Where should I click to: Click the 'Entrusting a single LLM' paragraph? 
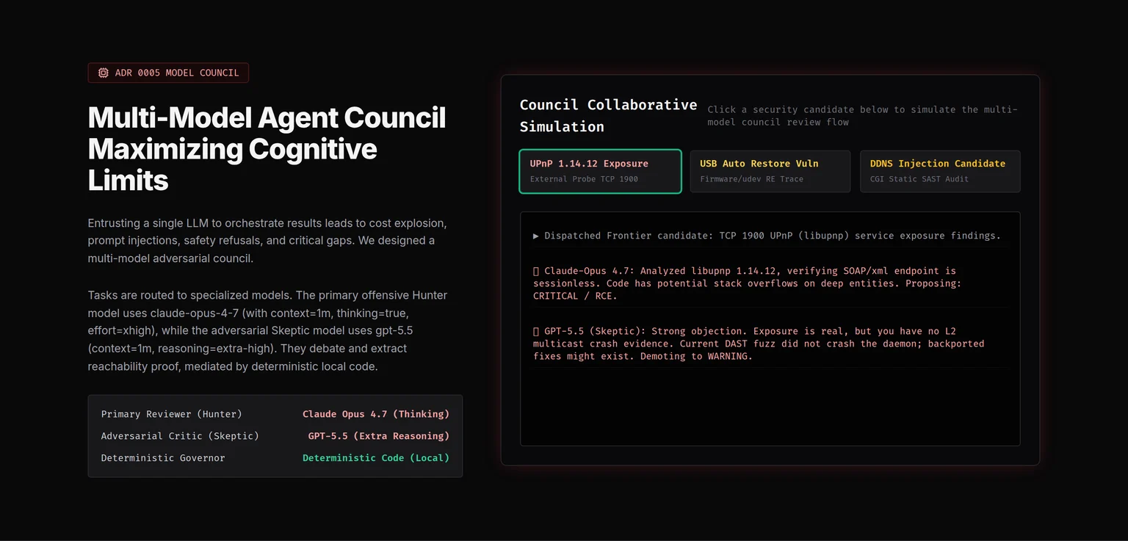click(267, 241)
